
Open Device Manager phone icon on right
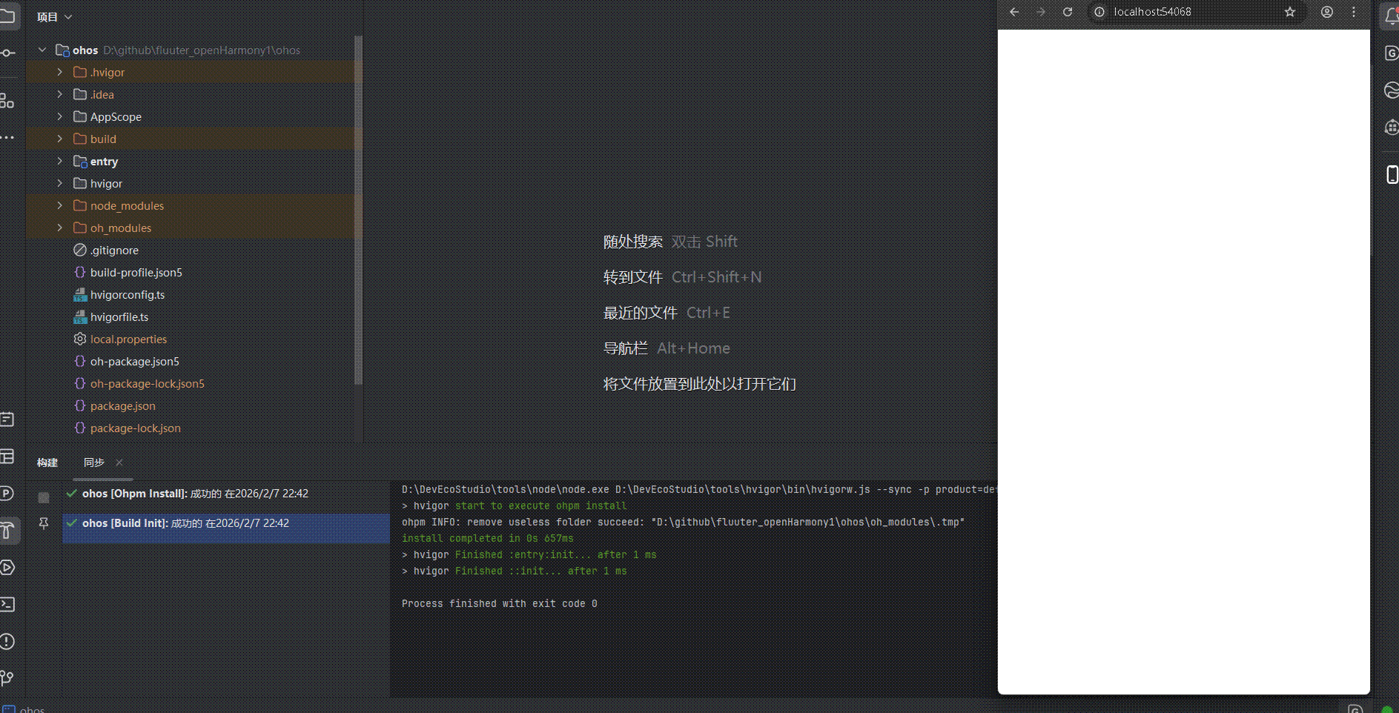pyautogui.click(x=1392, y=174)
